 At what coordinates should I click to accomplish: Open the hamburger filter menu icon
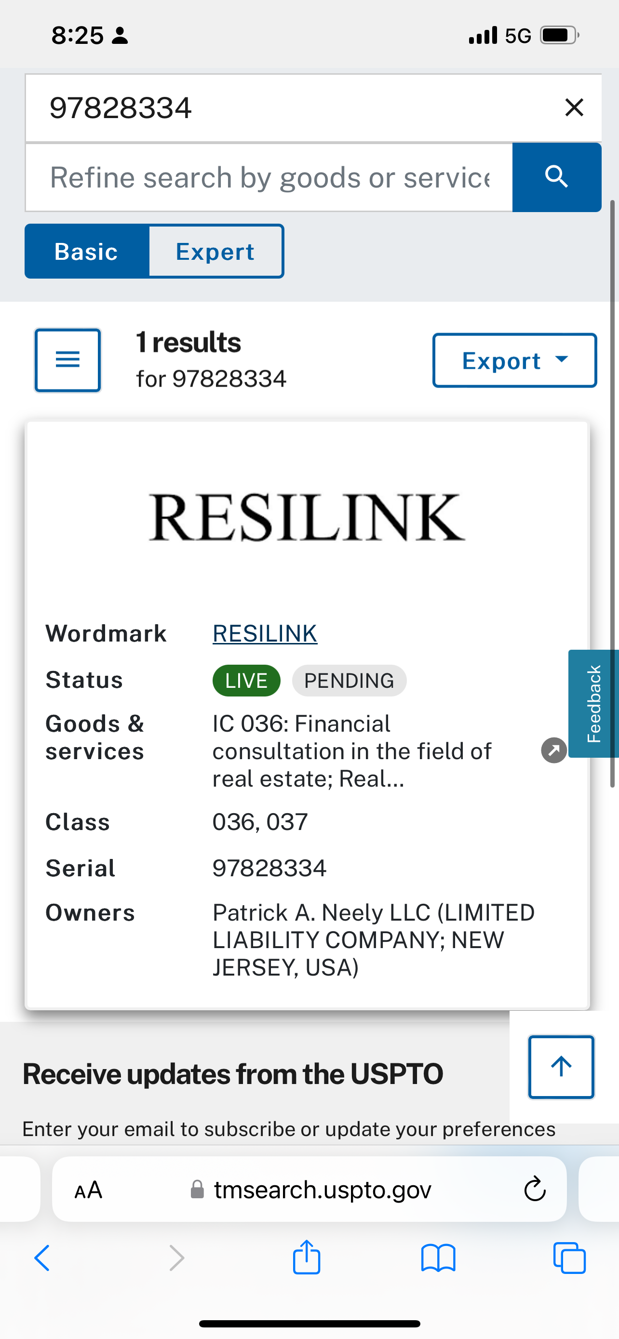tap(67, 360)
